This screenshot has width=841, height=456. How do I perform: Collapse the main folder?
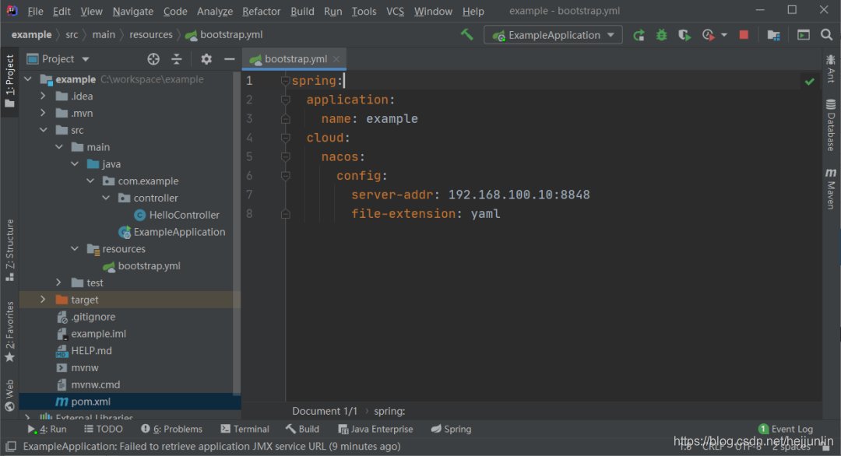(x=59, y=147)
